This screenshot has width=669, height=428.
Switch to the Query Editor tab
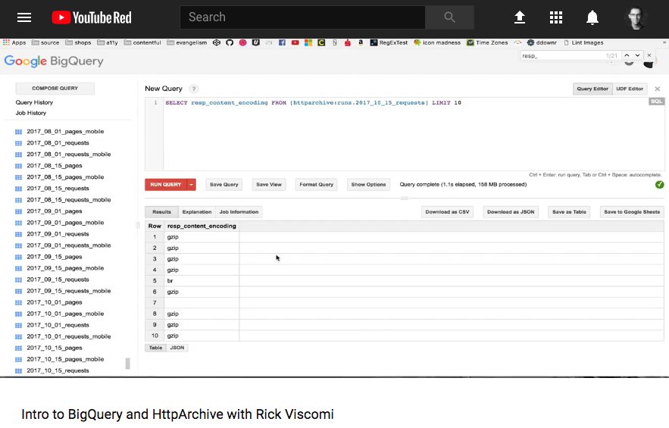pyautogui.click(x=592, y=89)
